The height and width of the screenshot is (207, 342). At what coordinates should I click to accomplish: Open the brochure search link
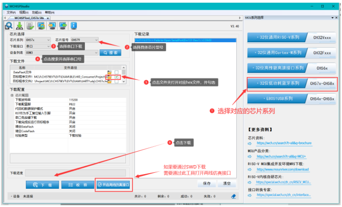tap(284, 143)
